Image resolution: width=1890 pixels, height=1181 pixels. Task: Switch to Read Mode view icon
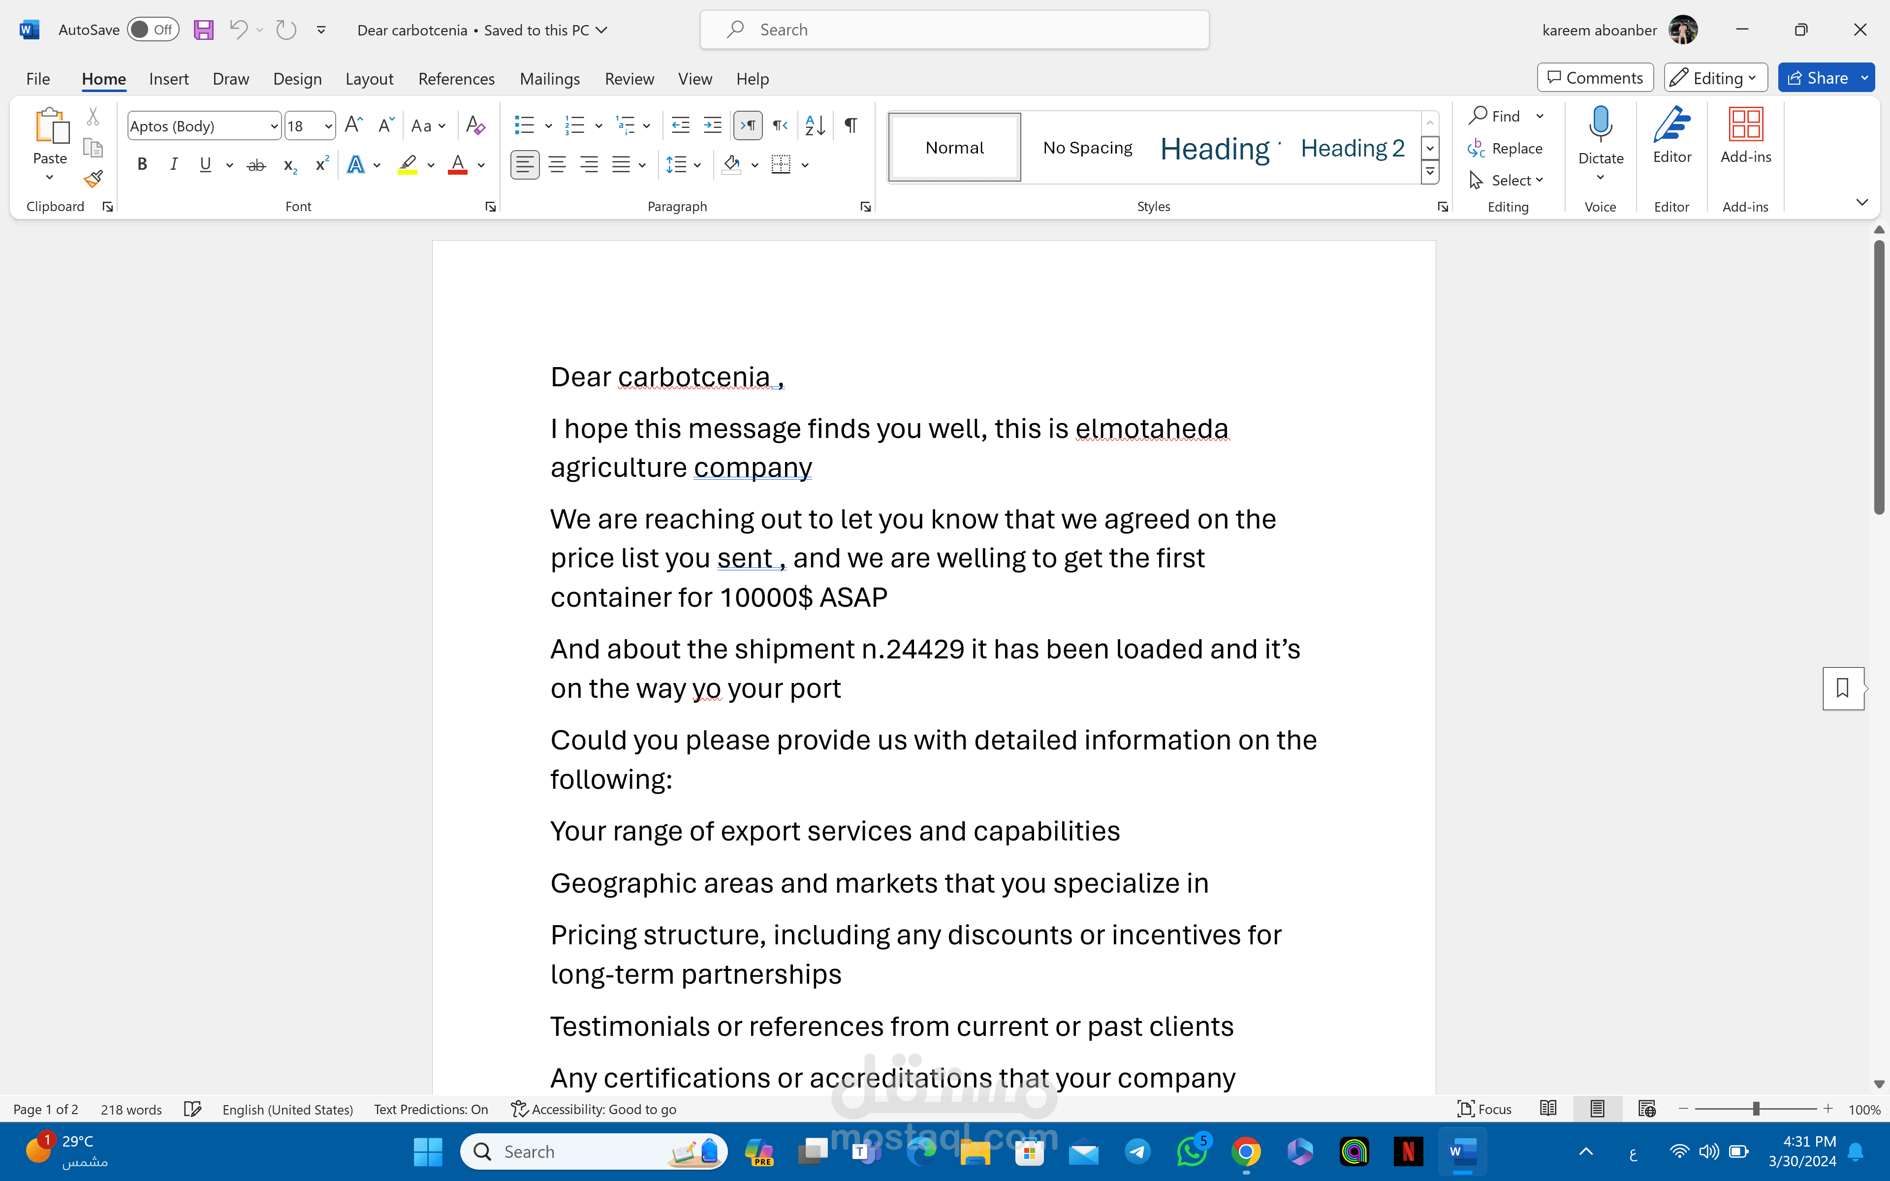(1548, 1109)
